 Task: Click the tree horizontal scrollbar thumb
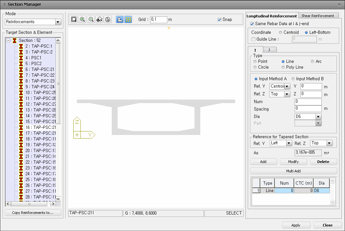tap(29, 204)
